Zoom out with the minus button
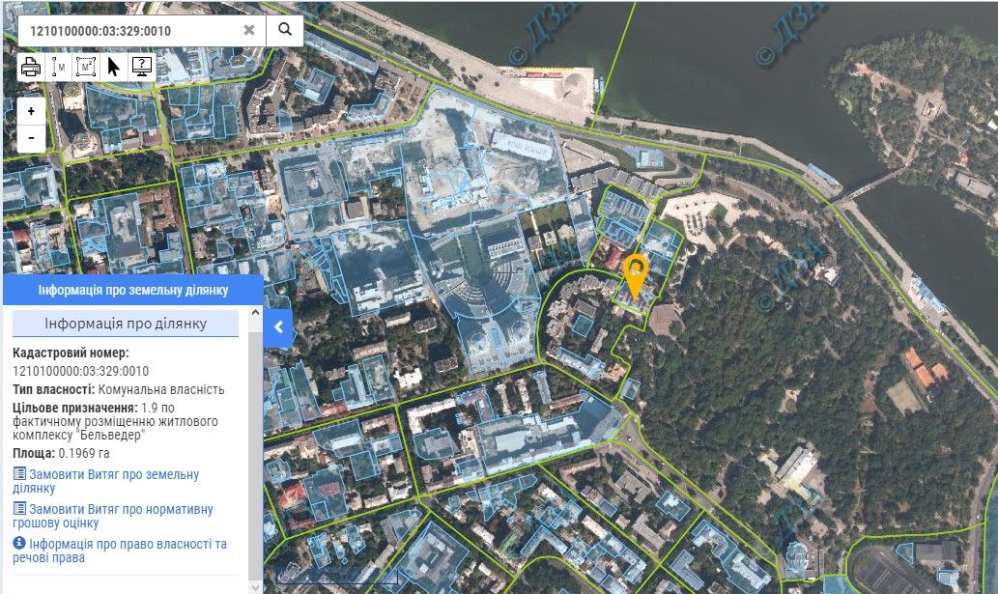Screen dimensions: 998x594 (31, 138)
